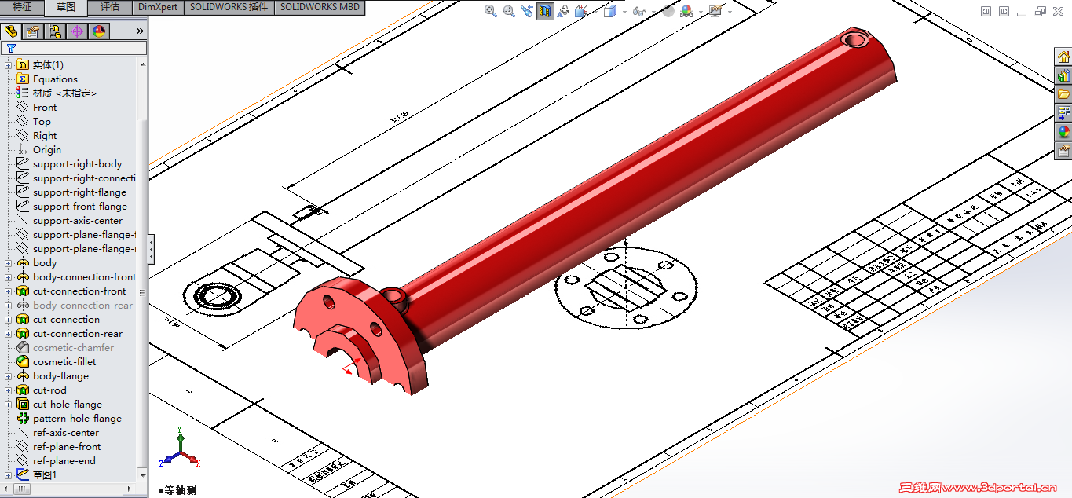The width and height of the screenshot is (1072, 498).
Task: Switch to the 草图 tab
Action: point(66,7)
